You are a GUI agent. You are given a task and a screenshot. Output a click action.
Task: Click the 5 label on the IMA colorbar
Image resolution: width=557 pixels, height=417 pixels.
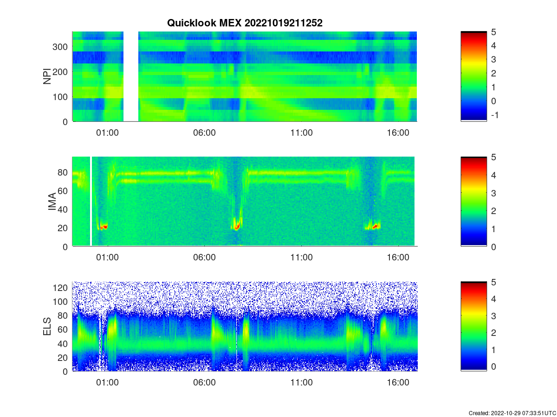click(493, 157)
